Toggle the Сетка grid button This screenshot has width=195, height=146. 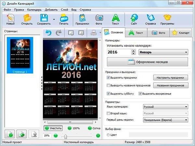94,128
